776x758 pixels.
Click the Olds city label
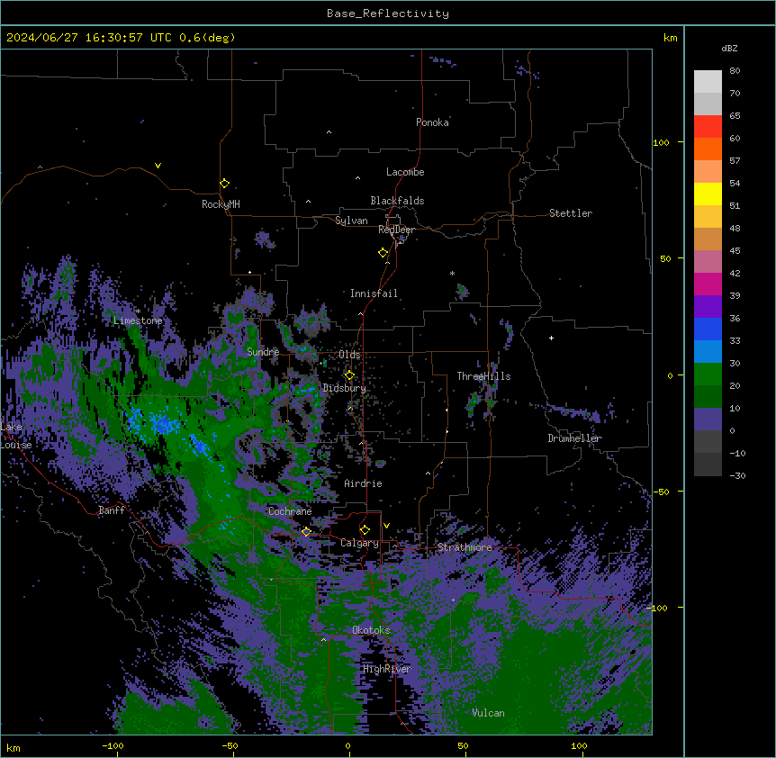349,355
